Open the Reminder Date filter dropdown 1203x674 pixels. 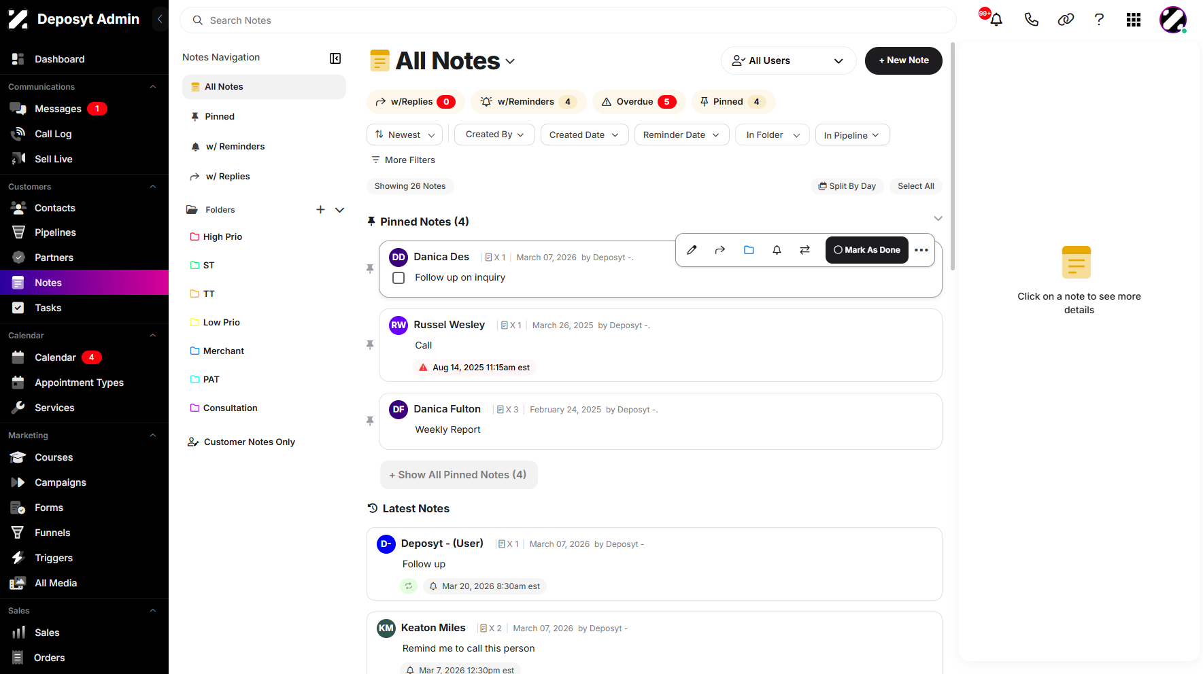click(681, 135)
